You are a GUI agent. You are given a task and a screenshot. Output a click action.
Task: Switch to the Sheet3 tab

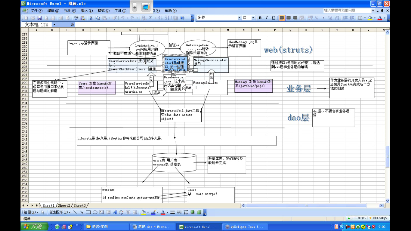80,205
